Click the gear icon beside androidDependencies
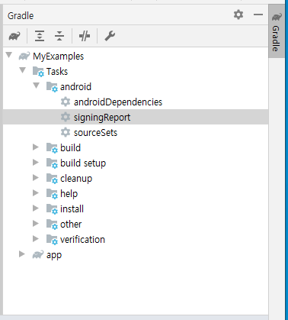 pyautogui.click(x=66, y=102)
